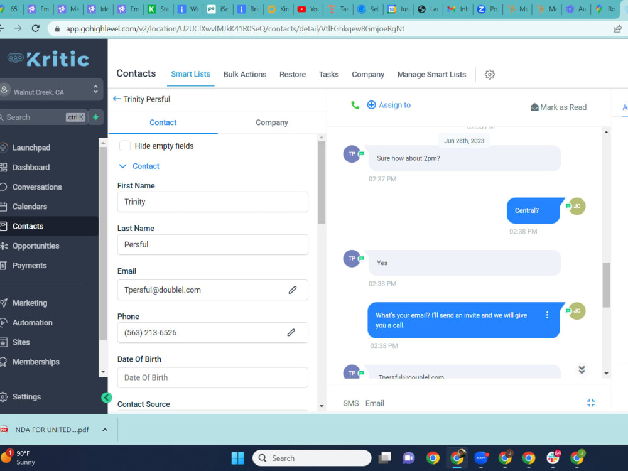The image size is (628, 471).
Task: Open the Company tab in top navigation
Action: 367,75
